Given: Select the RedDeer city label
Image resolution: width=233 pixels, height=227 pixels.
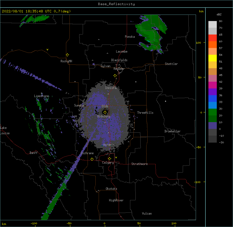Looking at the screenshot, I should (119, 69).
